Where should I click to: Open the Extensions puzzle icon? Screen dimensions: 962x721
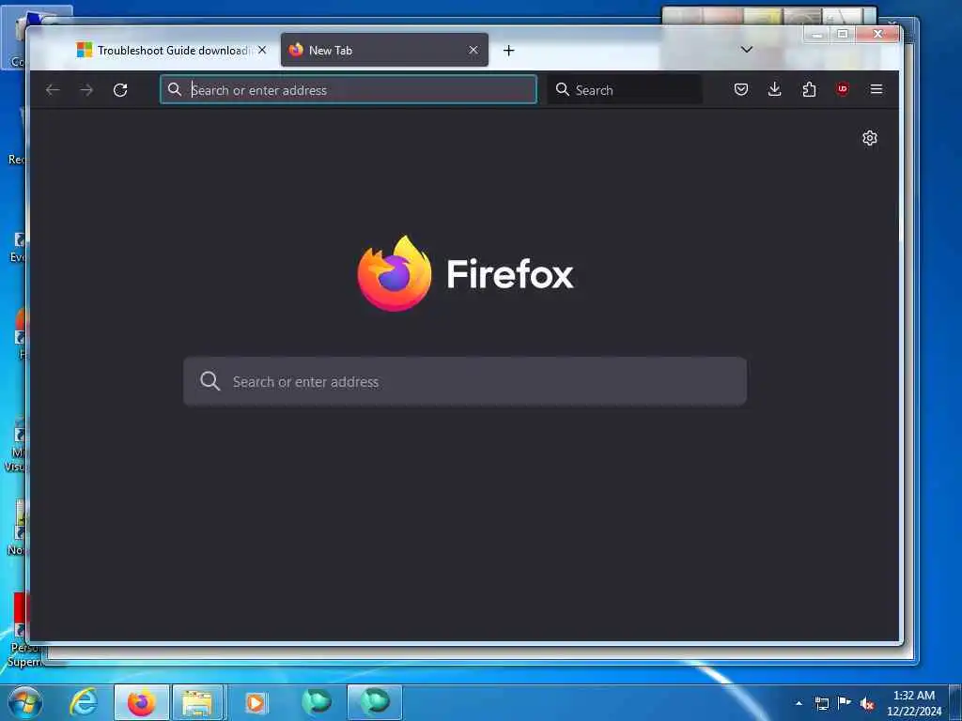coord(809,89)
